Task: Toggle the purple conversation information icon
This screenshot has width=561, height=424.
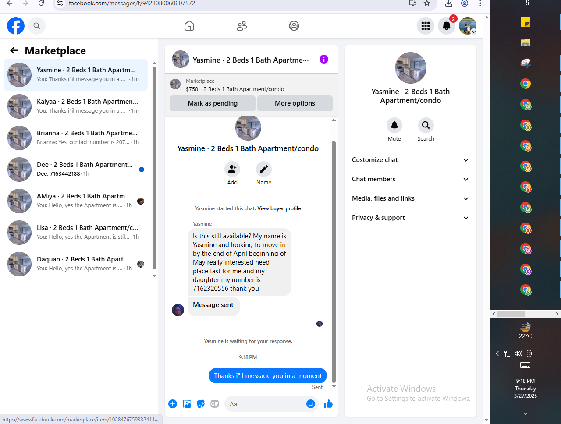Action: pos(324,59)
